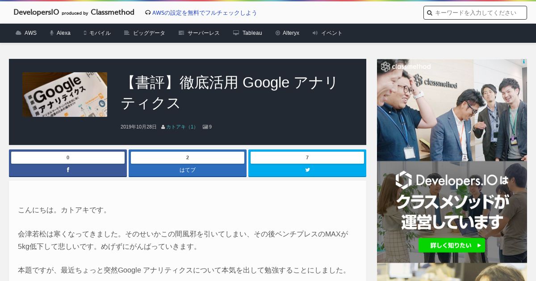Open the Alexa menu item
536x281 pixels.
click(x=63, y=33)
